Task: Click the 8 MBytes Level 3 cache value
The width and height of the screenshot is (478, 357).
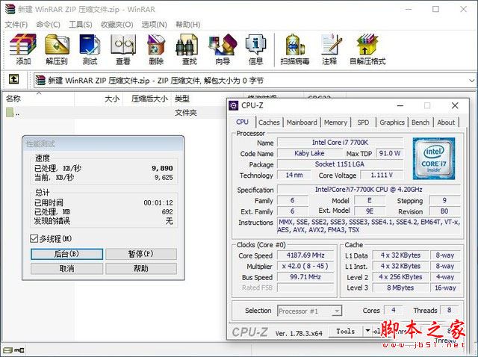Action: coord(400,288)
